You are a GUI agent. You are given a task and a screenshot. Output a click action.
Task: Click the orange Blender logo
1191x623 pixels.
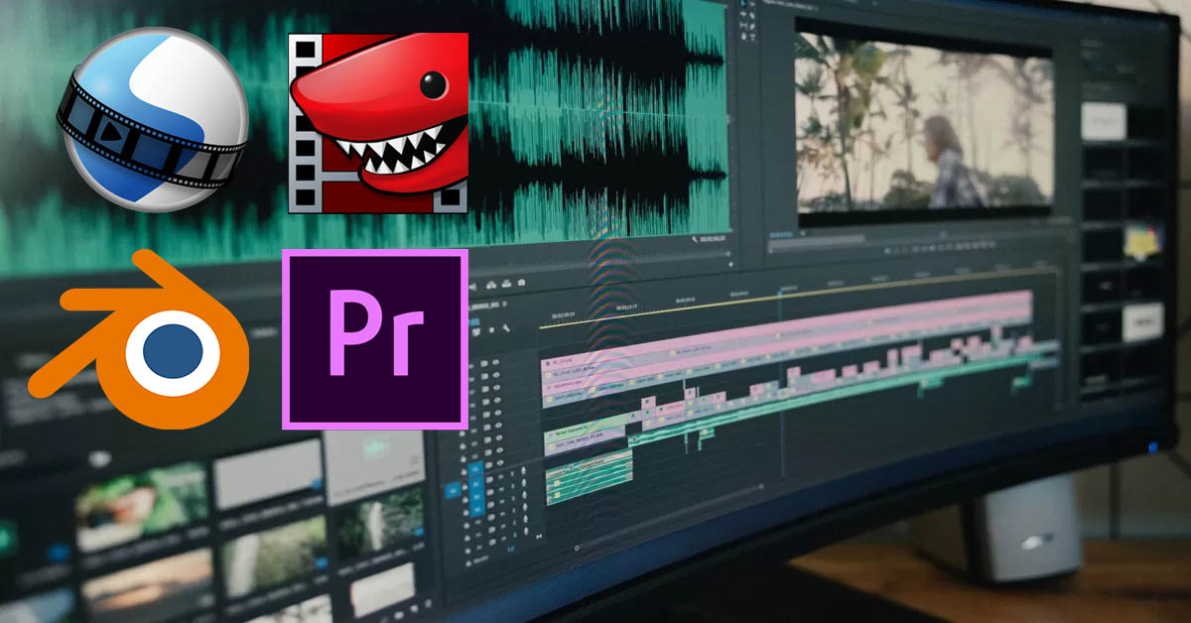[139, 339]
